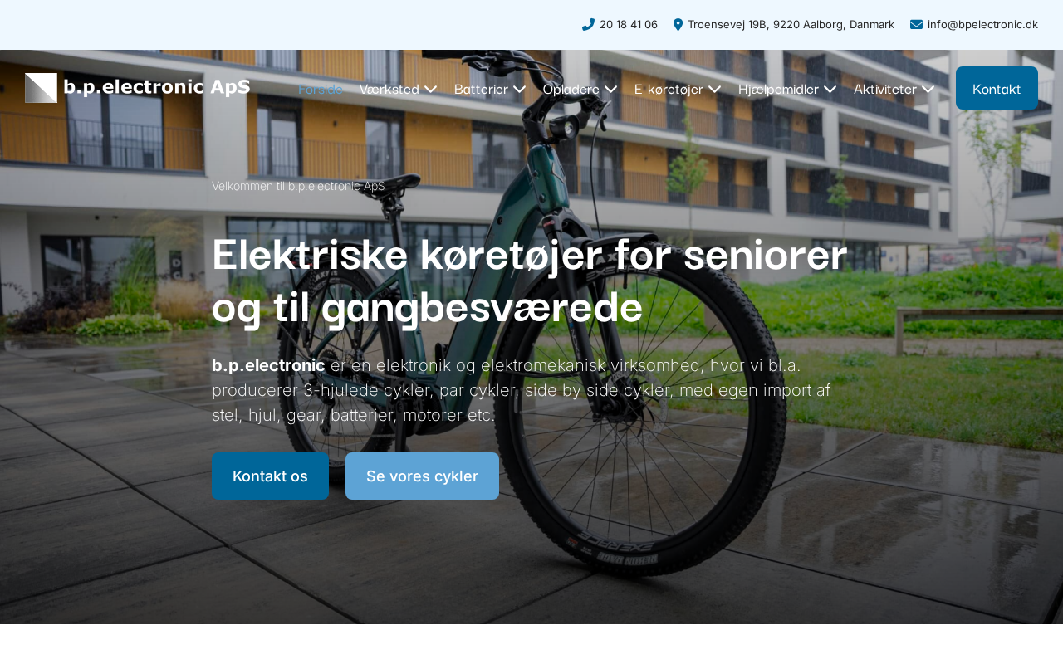Call phone number 20 18 41 06

[x=629, y=25]
